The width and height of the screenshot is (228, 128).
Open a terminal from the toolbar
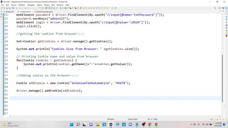click(x=13, y=8)
